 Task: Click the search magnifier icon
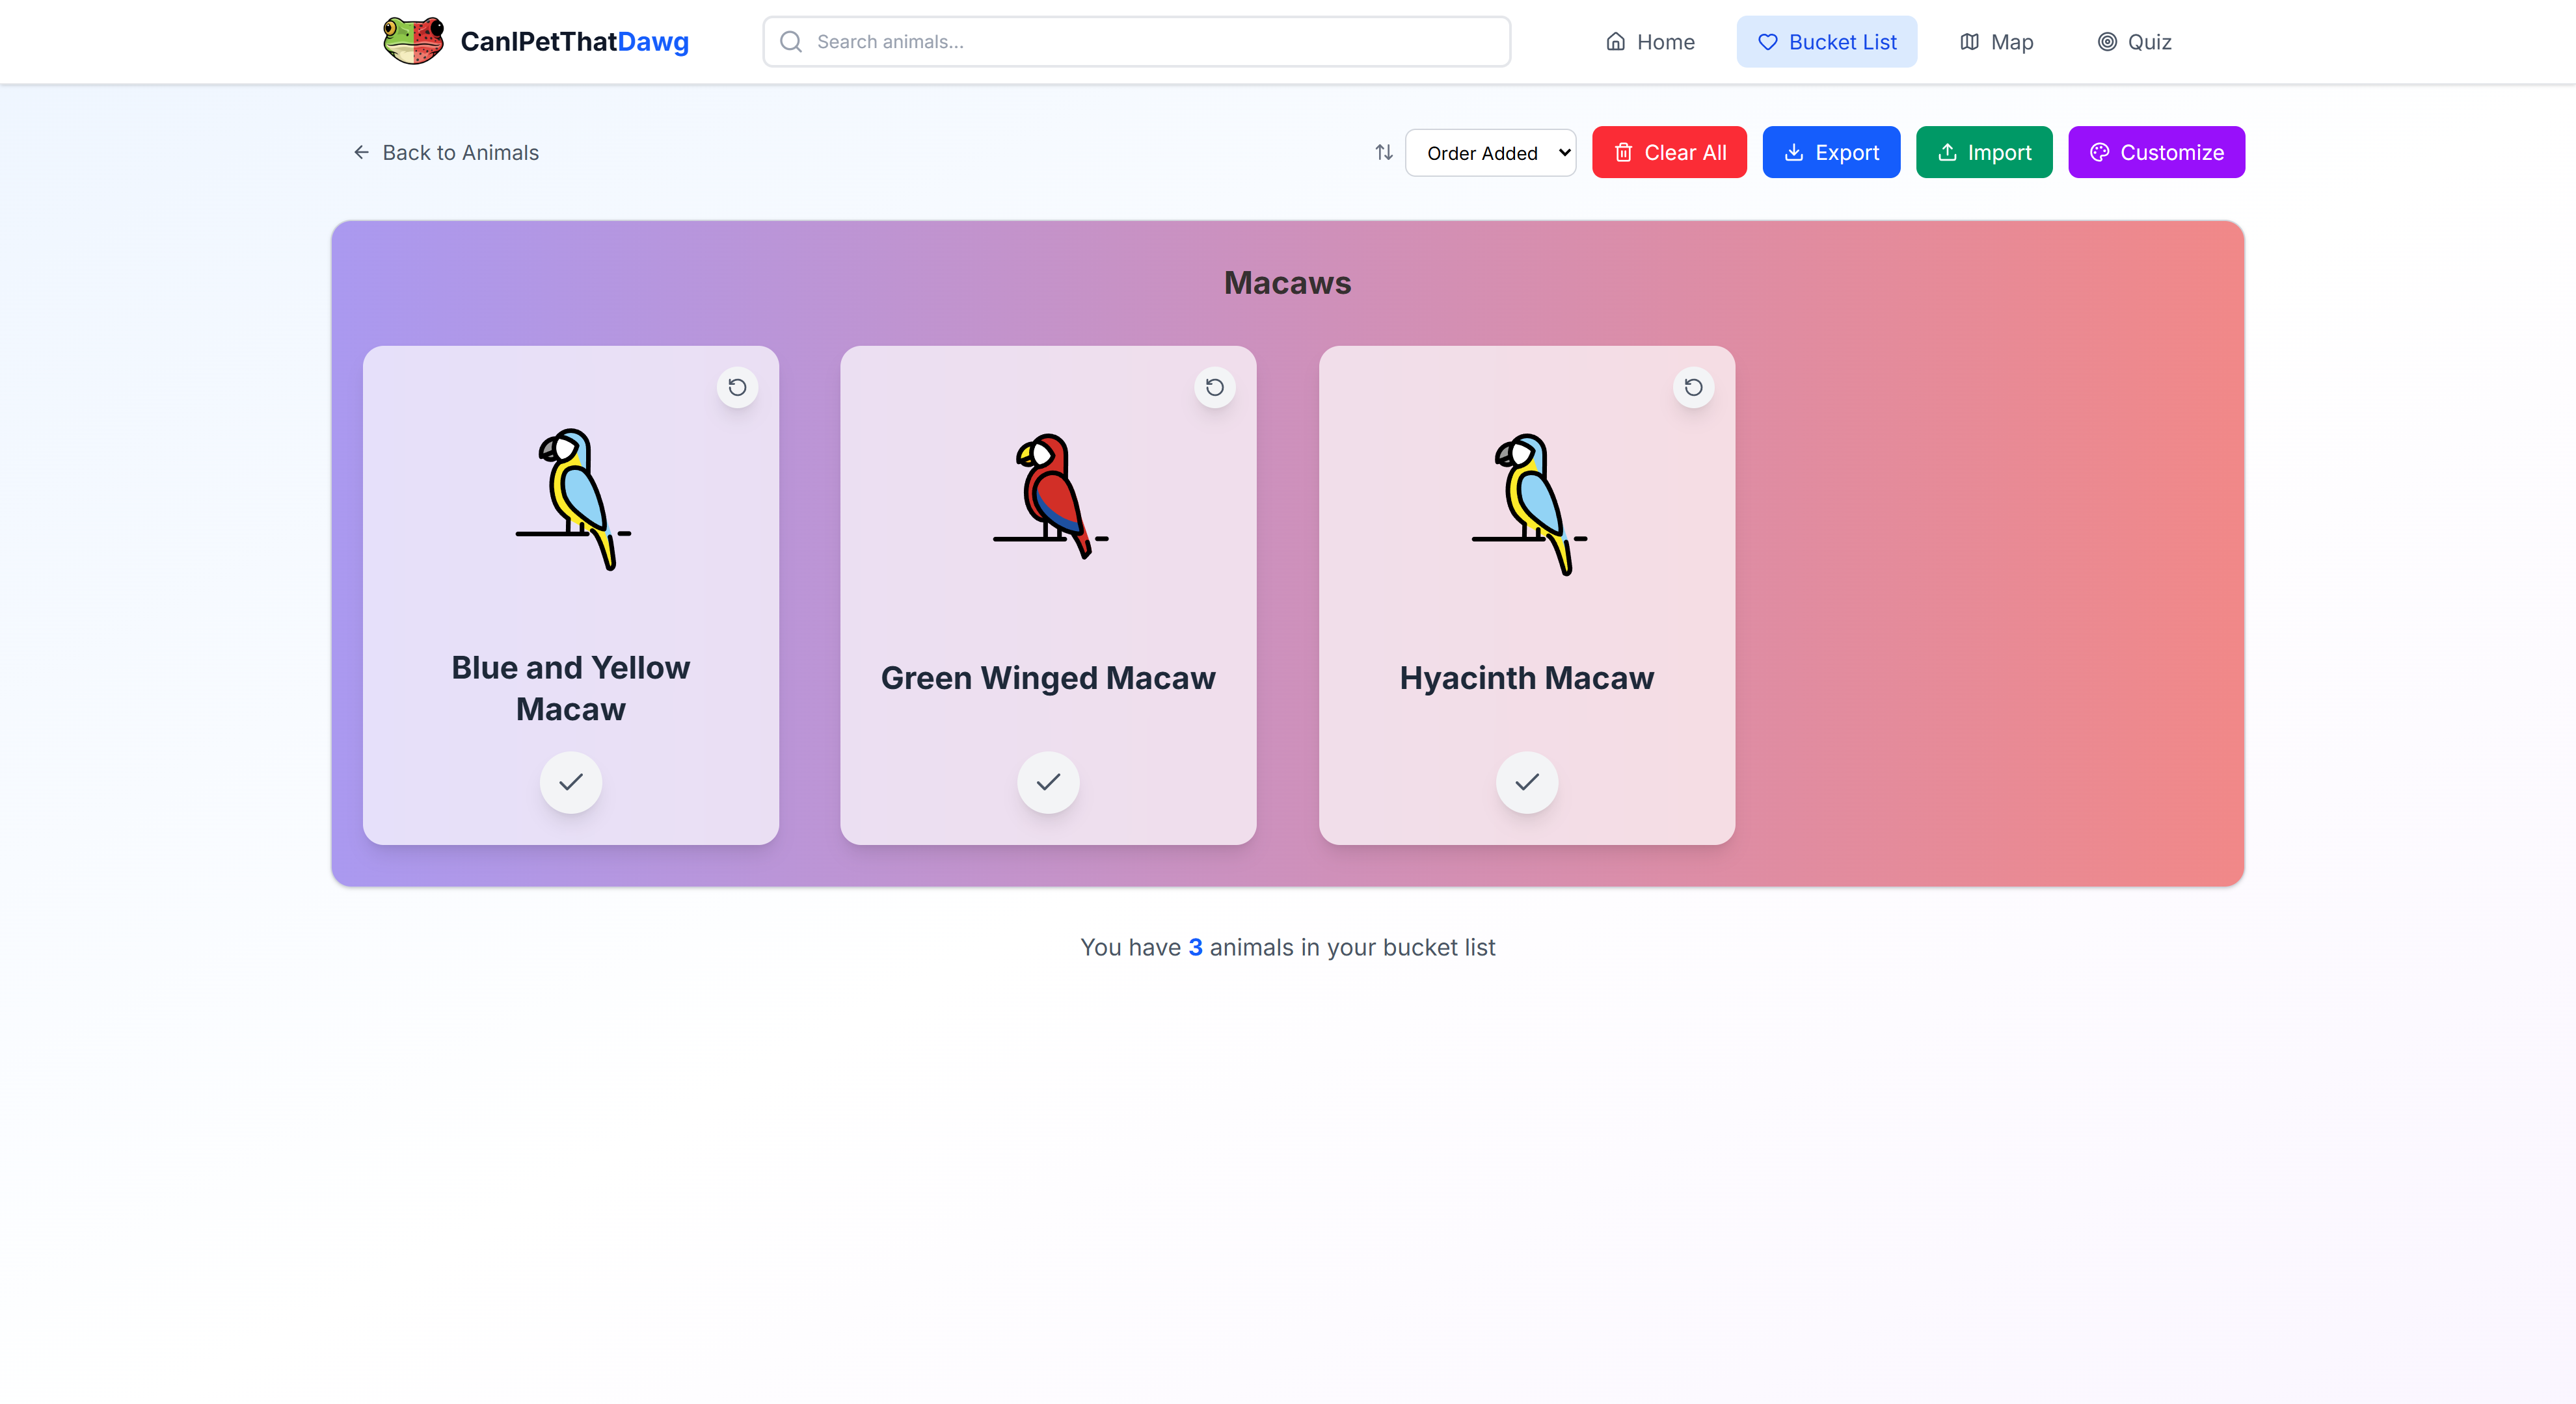[791, 42]
